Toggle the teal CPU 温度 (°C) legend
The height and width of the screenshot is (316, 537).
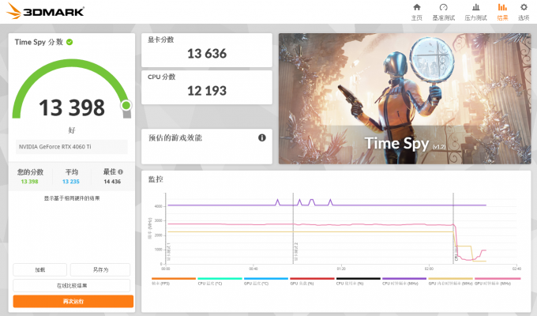tap(220, 281)
